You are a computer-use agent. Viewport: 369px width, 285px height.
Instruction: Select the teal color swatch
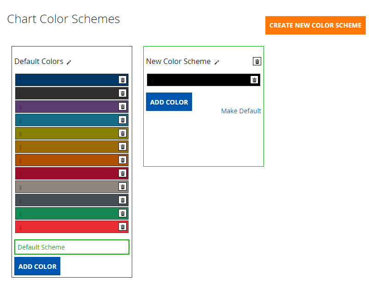click(x=67, y=120)
